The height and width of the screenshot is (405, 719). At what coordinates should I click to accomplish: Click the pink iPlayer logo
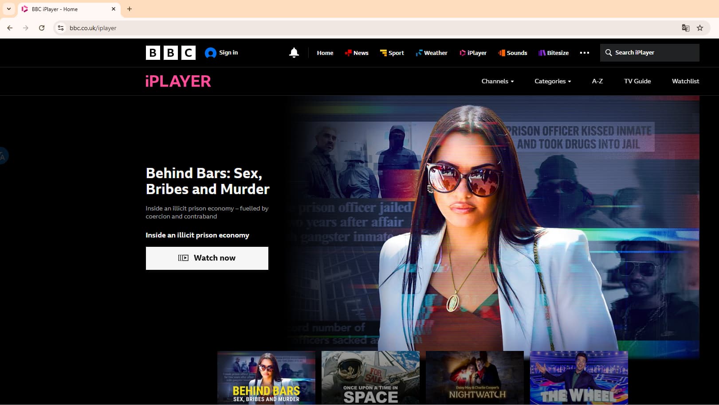coord(178,81)
